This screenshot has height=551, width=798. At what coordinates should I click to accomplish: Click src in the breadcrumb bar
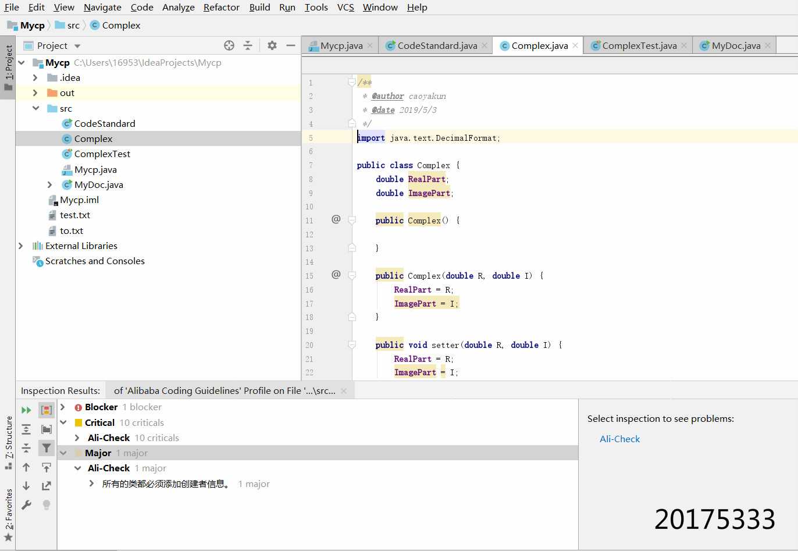[73, 25]
